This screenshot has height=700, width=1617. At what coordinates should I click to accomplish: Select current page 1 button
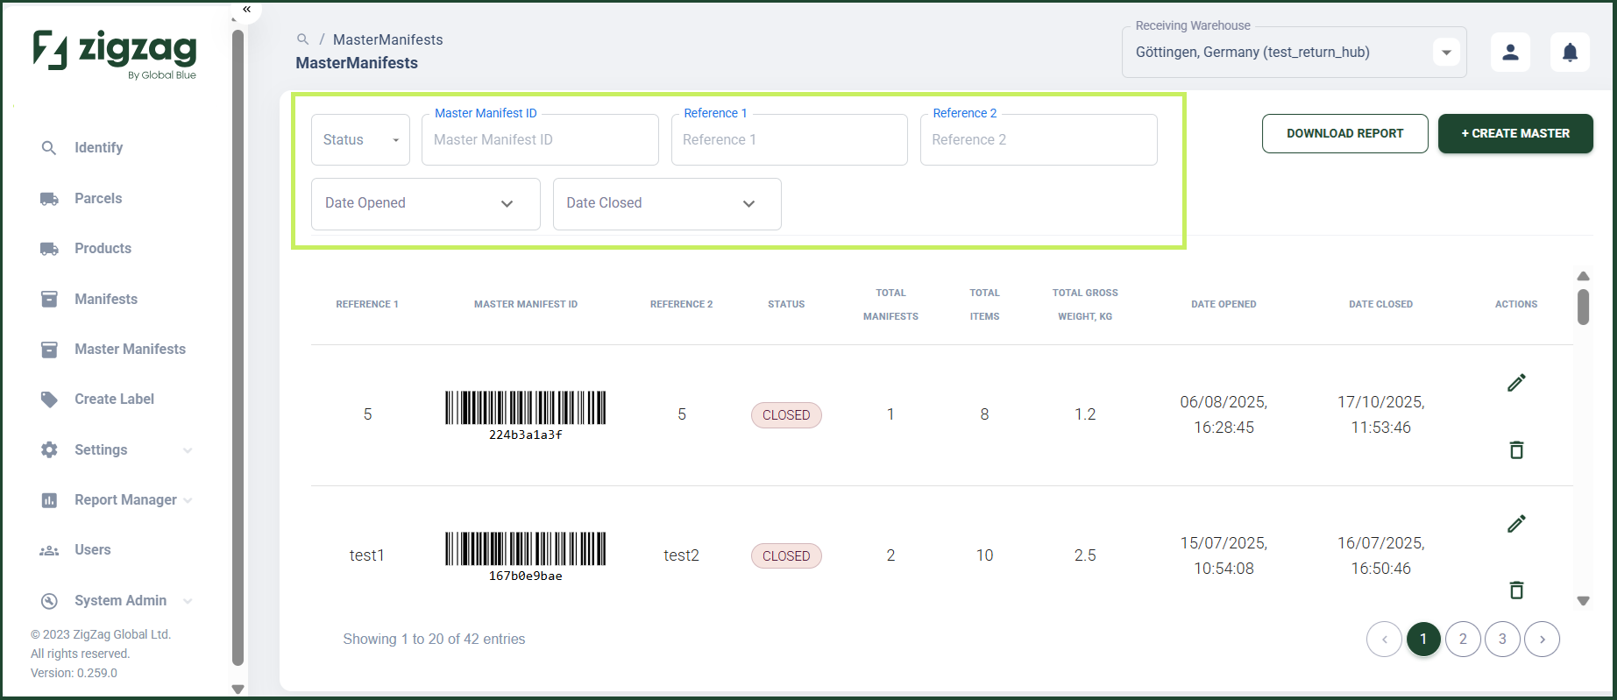[1423, 639]
